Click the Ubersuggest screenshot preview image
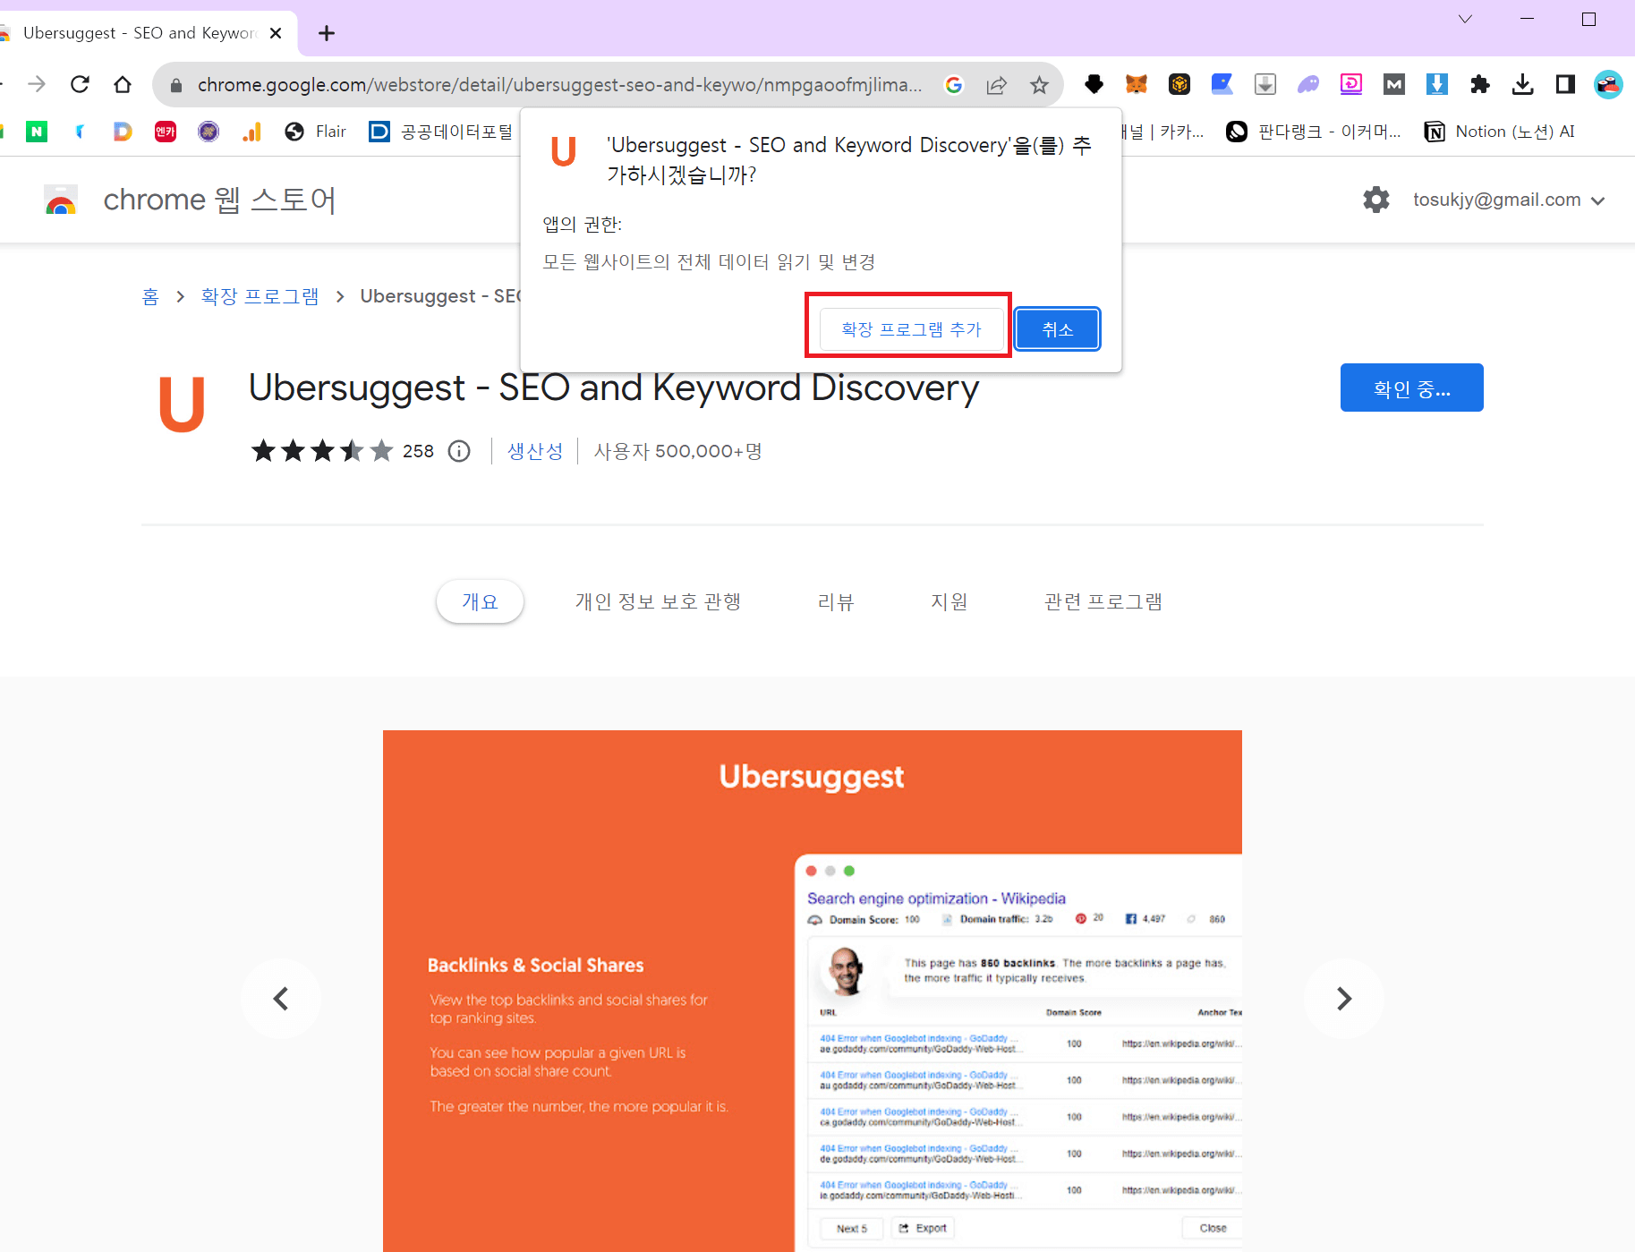This screenshot has width=1635, height=1252. pos(813,991)
